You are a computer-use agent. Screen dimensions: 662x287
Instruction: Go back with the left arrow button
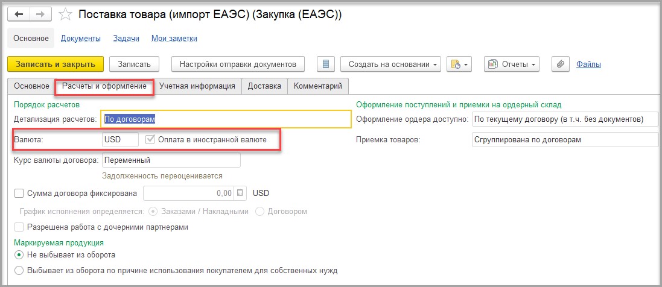[19, 14]
